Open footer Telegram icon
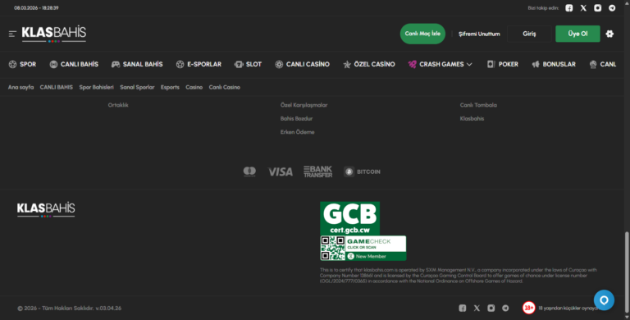This screenshot has width=630, height=320. (x=505, y=308)
